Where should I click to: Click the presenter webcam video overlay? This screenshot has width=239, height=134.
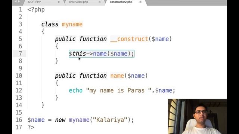click(x=198, y=117)
